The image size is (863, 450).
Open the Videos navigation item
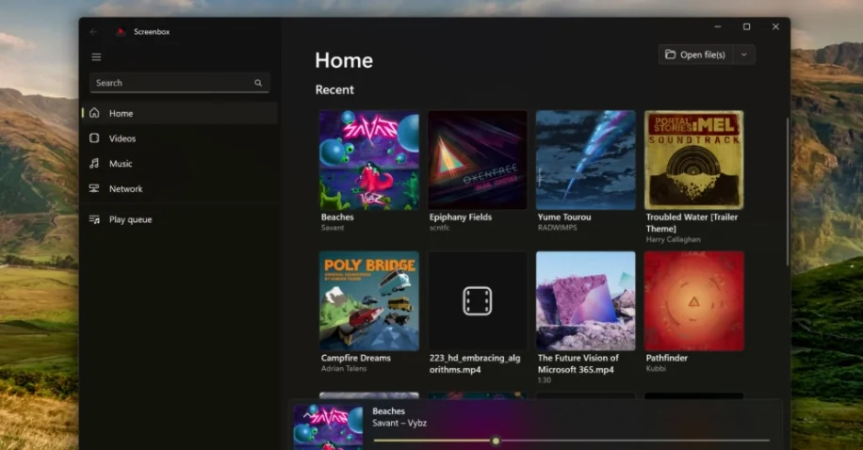(x=179, y=138)
